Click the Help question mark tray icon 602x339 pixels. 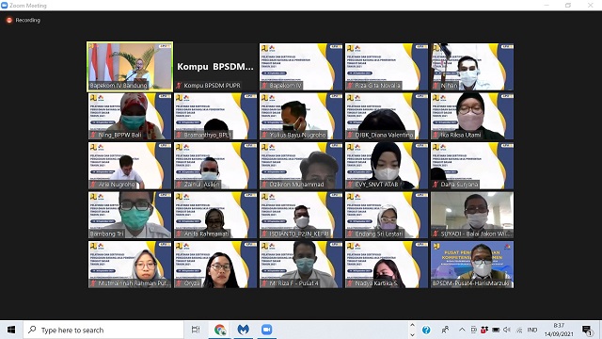click(x=426, y=330)
